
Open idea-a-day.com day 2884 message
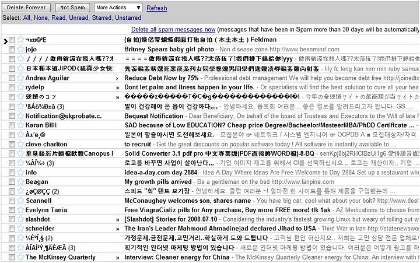[x=161, y=173]
